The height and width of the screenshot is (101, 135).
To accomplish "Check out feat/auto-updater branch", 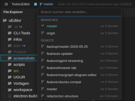I will pos(79,54).
